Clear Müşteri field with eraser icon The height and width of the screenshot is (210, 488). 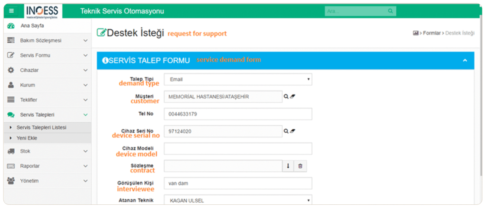292,97
